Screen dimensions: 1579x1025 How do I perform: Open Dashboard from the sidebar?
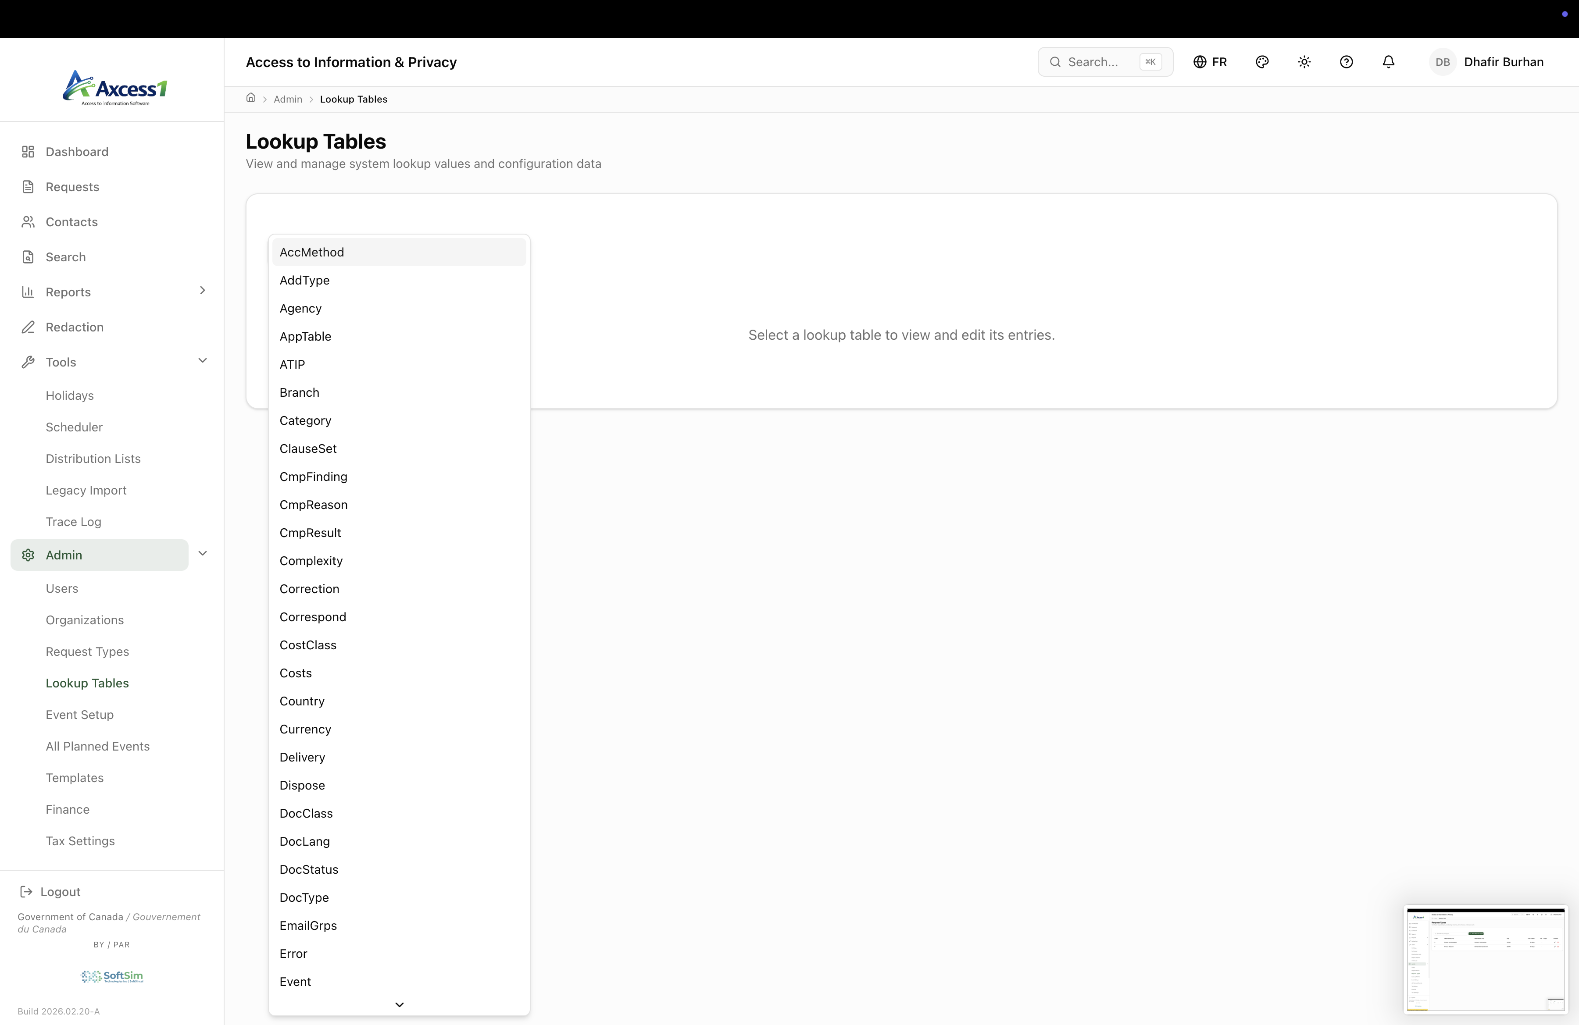pyautogui.click(x=76, y=152)
